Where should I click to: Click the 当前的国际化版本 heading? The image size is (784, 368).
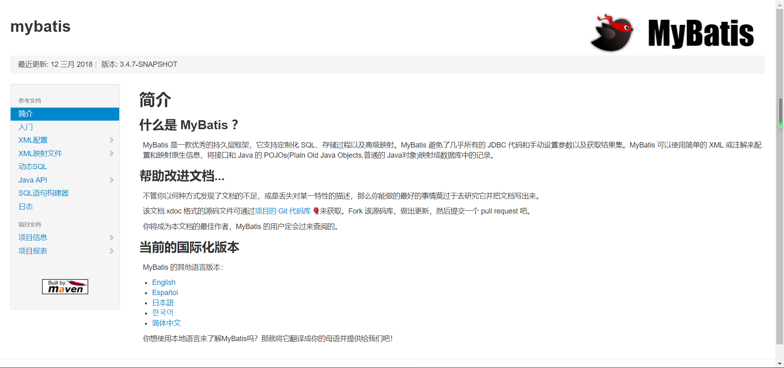(x=189, y=247)
